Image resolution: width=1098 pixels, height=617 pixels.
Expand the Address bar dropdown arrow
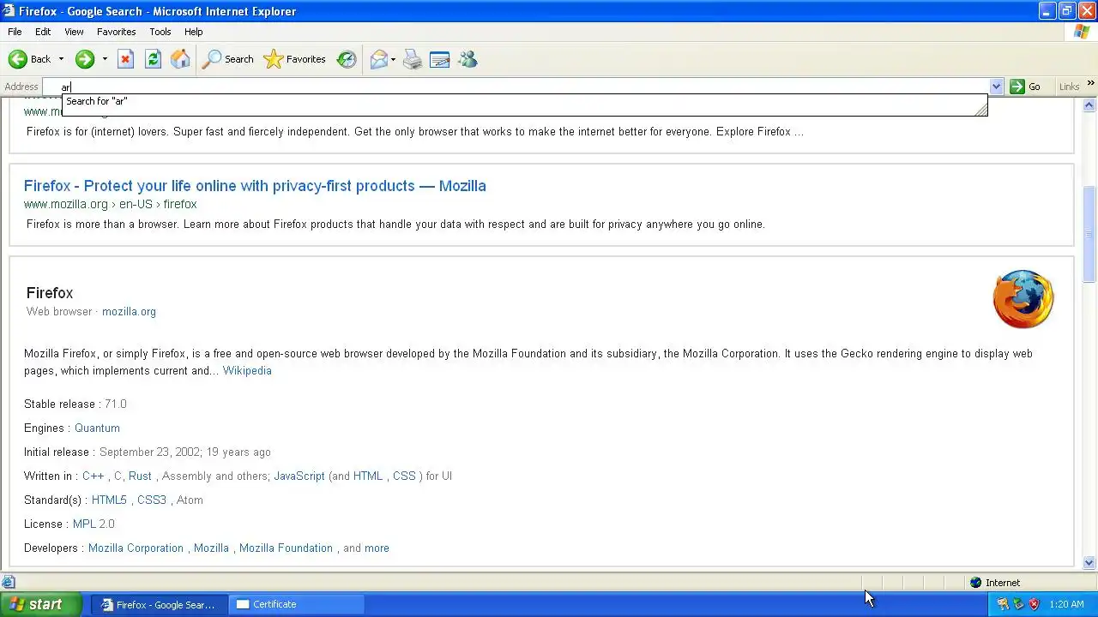[x=996, y=87]
